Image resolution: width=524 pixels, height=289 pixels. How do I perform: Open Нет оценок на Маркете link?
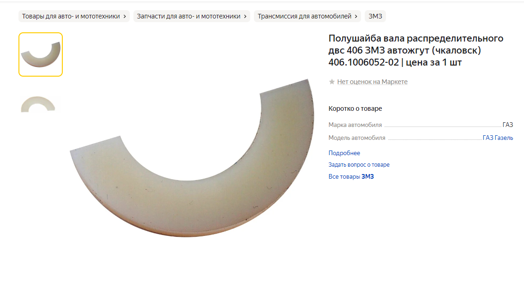pyautogui.click(x=372, y=82)
